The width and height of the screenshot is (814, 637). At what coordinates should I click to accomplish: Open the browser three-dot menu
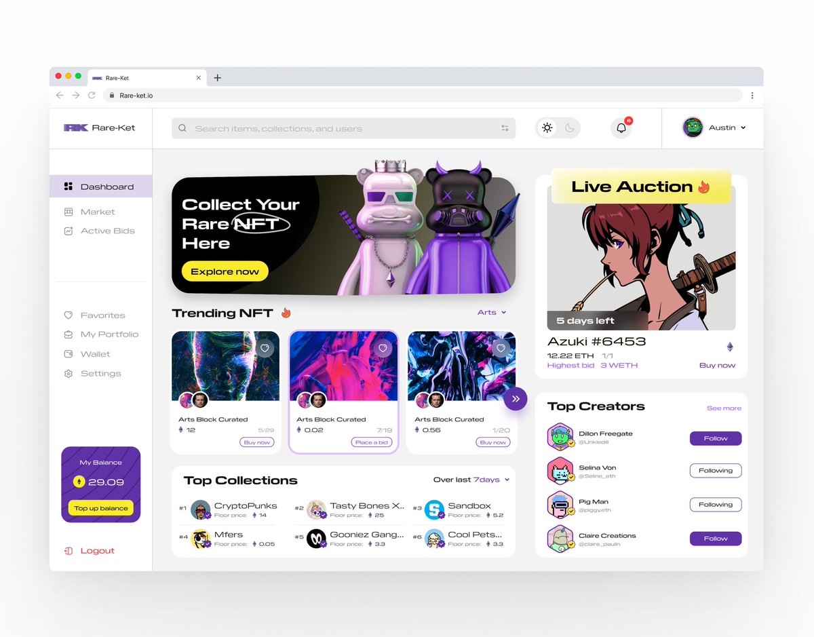click(752, 96)
